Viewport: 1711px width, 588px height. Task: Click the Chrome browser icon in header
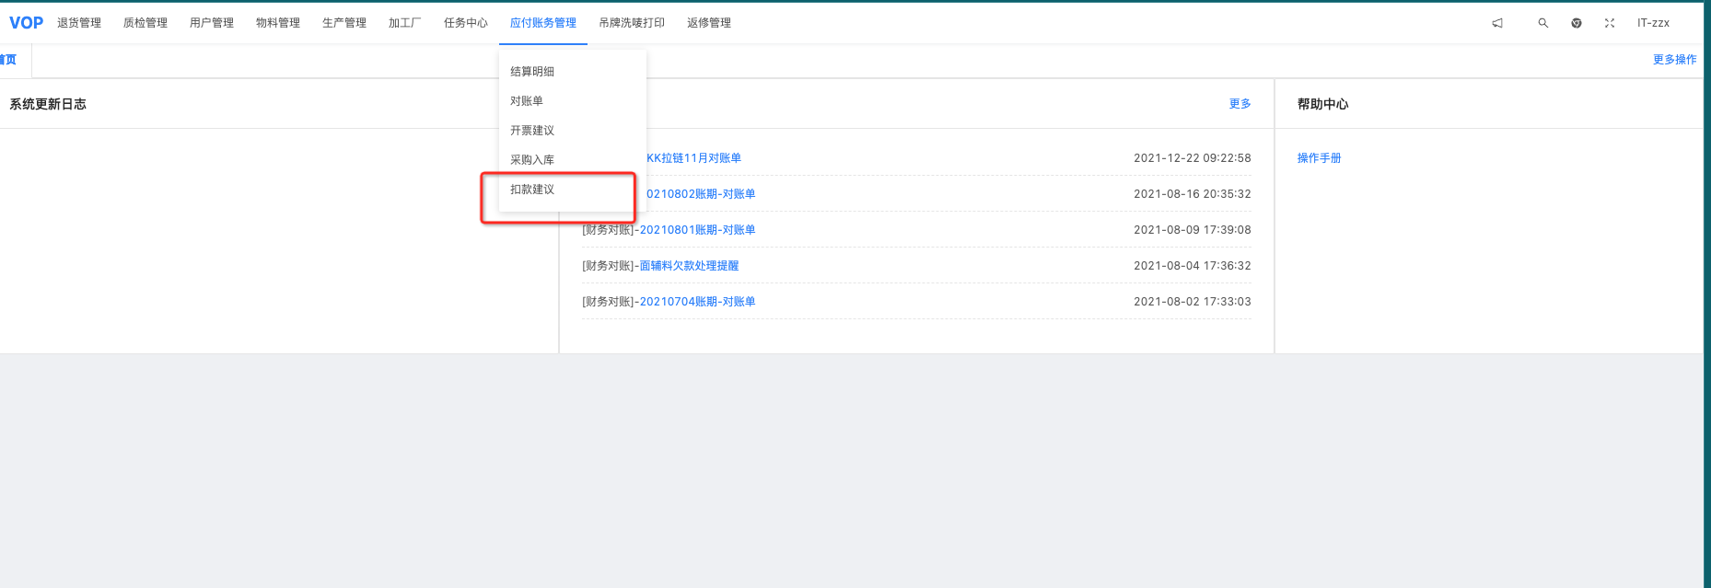click(x=1577, y=23)
